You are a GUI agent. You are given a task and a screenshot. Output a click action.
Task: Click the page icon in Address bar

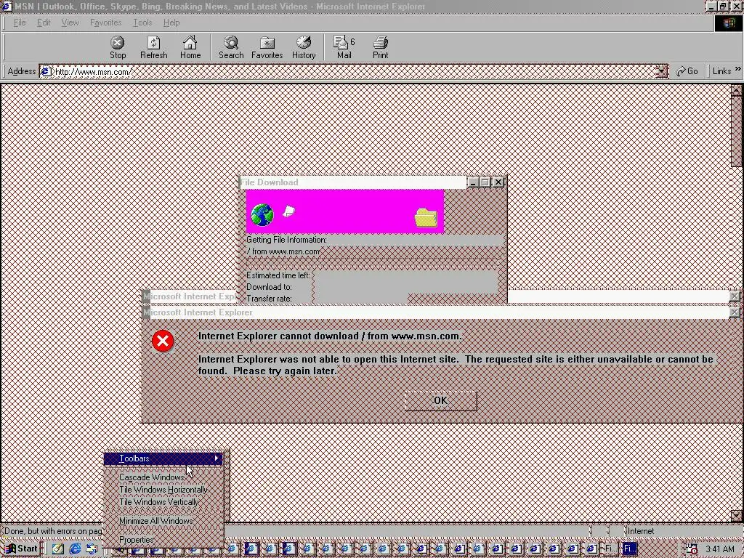tap(46, 72)
